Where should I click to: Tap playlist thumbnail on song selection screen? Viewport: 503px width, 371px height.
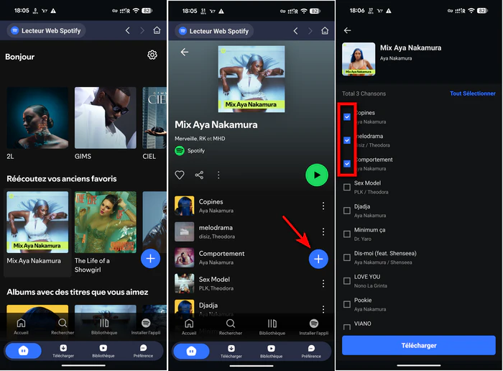[x=359, y=59]
